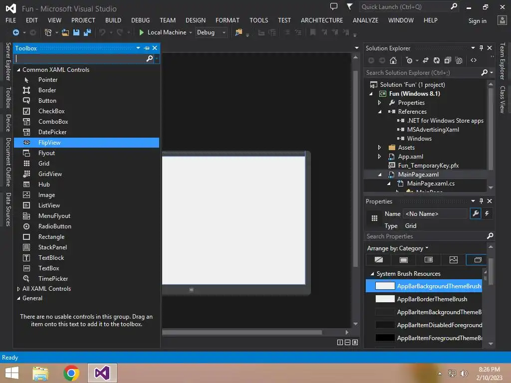Toggle auto hide pin on Solution Explorer

(481, 48)
